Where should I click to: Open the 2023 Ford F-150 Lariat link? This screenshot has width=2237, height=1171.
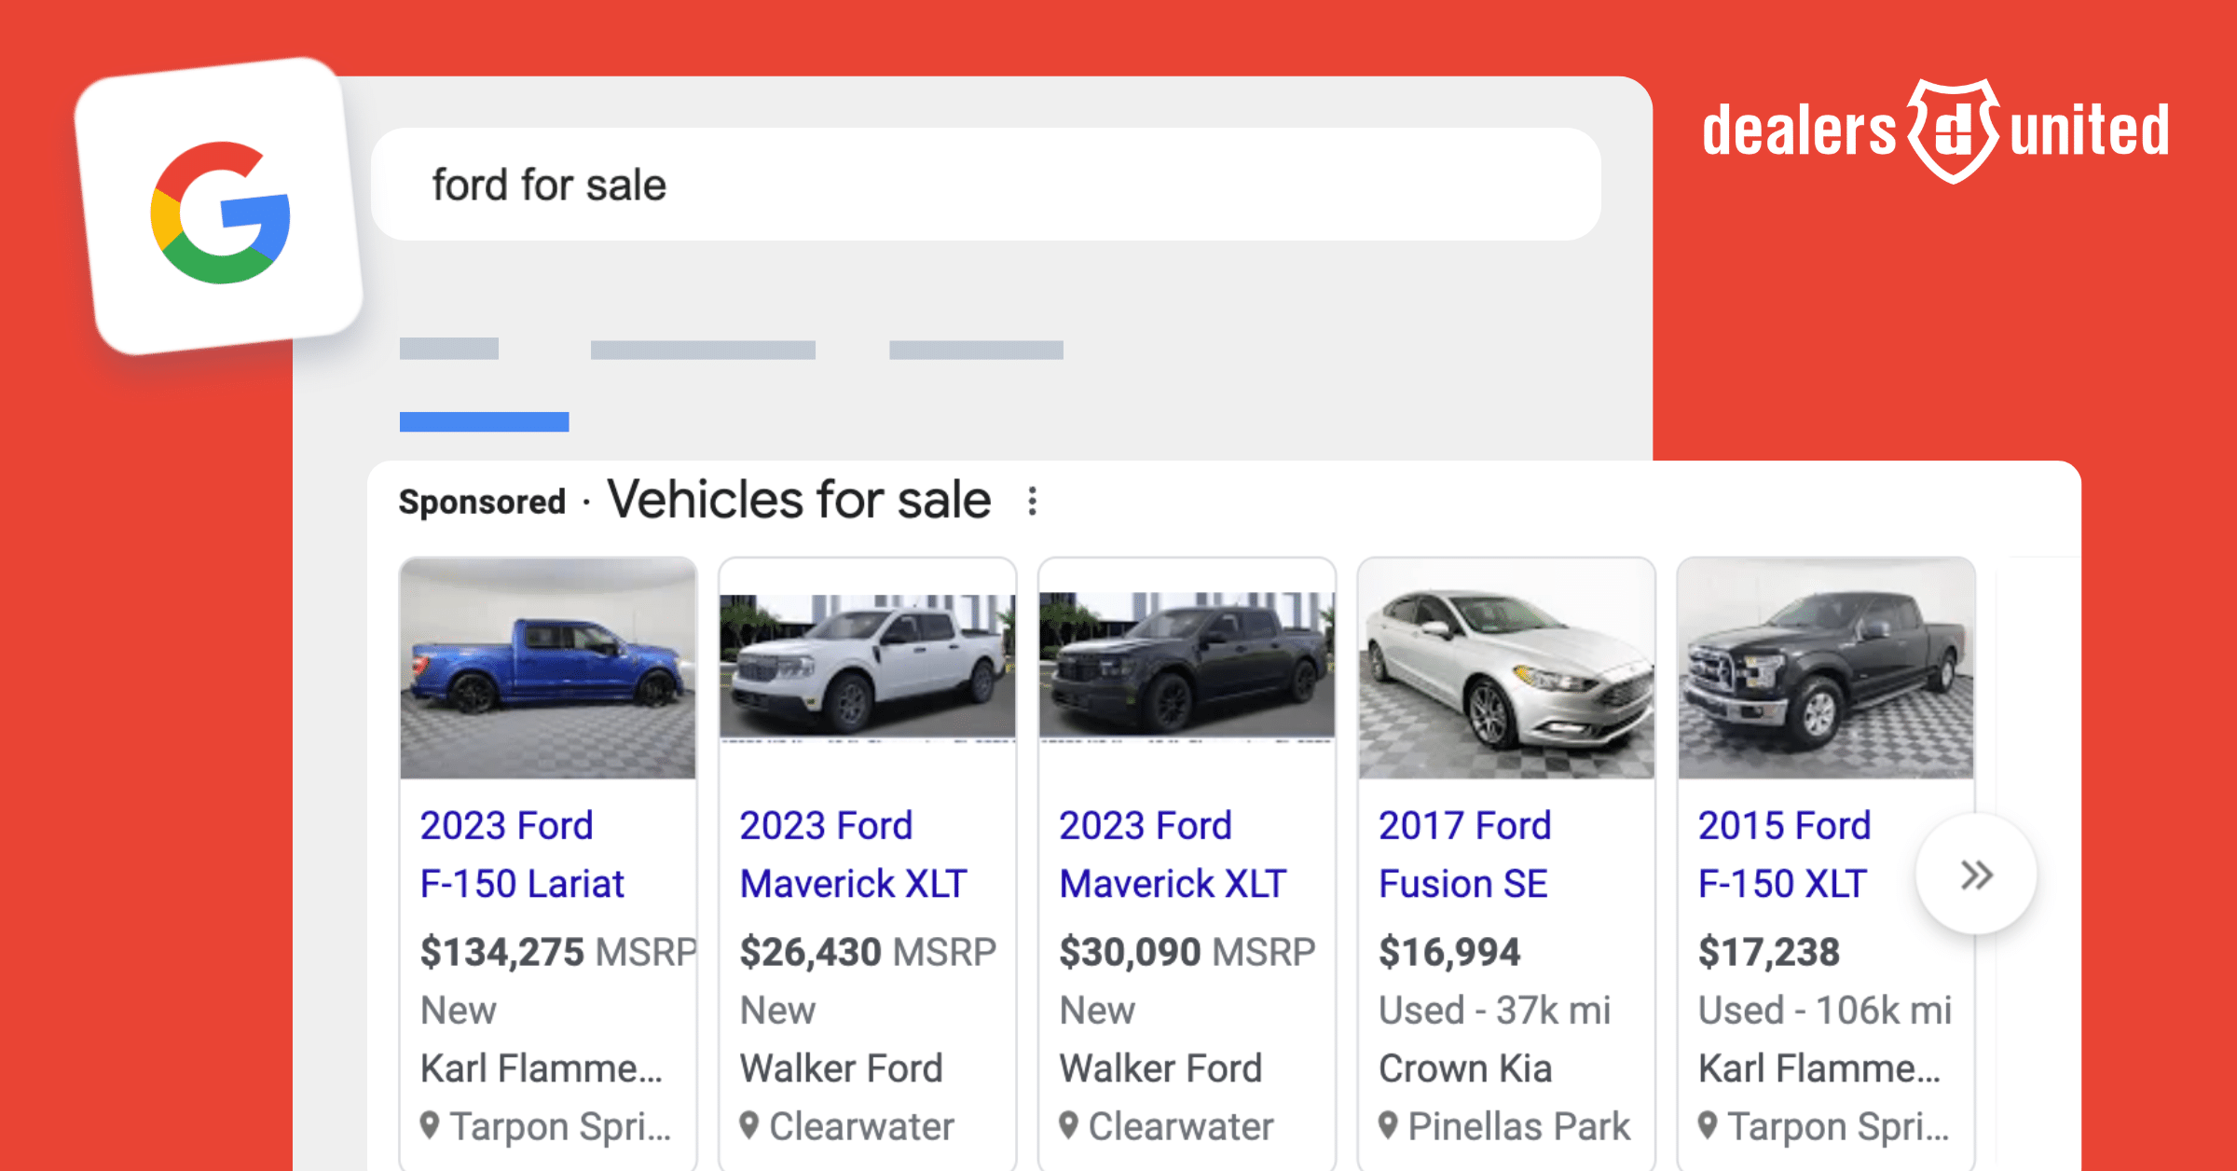point(522,854)
